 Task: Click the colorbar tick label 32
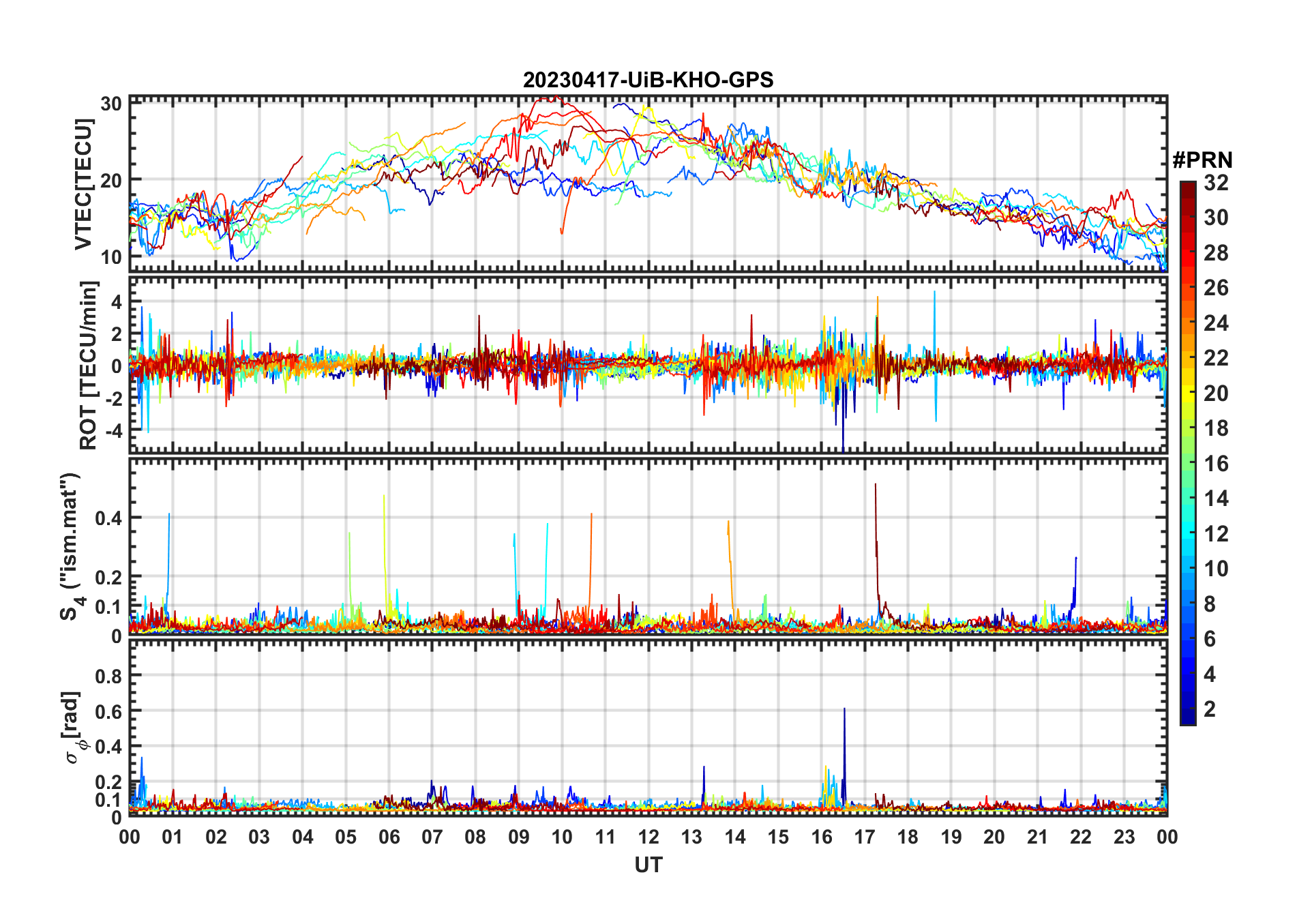[x=1216, y=183]
